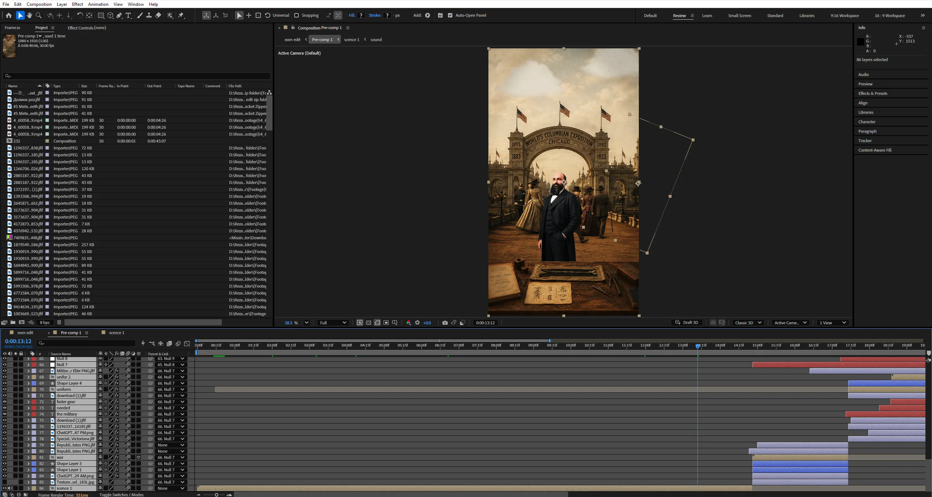Enable Motion Blur for the timeline

click(x=178, y=343)
